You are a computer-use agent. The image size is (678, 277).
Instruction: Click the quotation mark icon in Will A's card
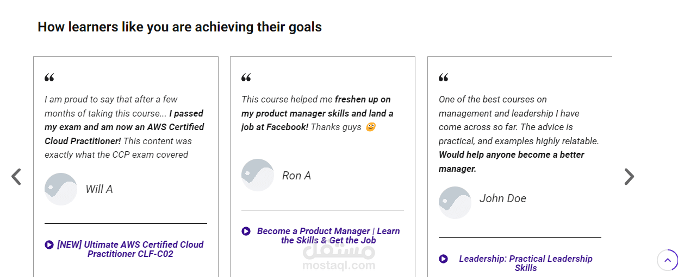49,78
